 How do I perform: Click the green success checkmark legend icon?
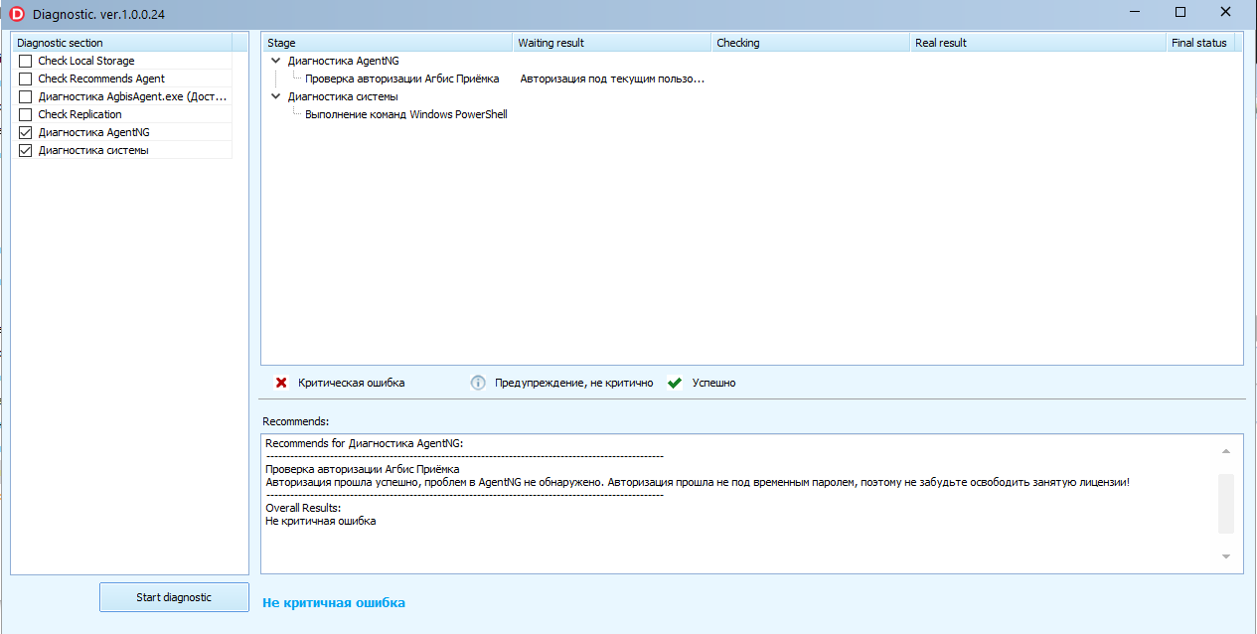[677, 382]
